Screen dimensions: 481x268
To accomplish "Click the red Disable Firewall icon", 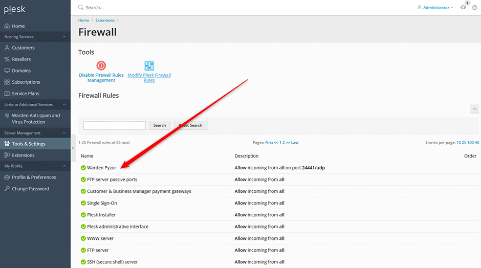I will (x=101, y=65).
